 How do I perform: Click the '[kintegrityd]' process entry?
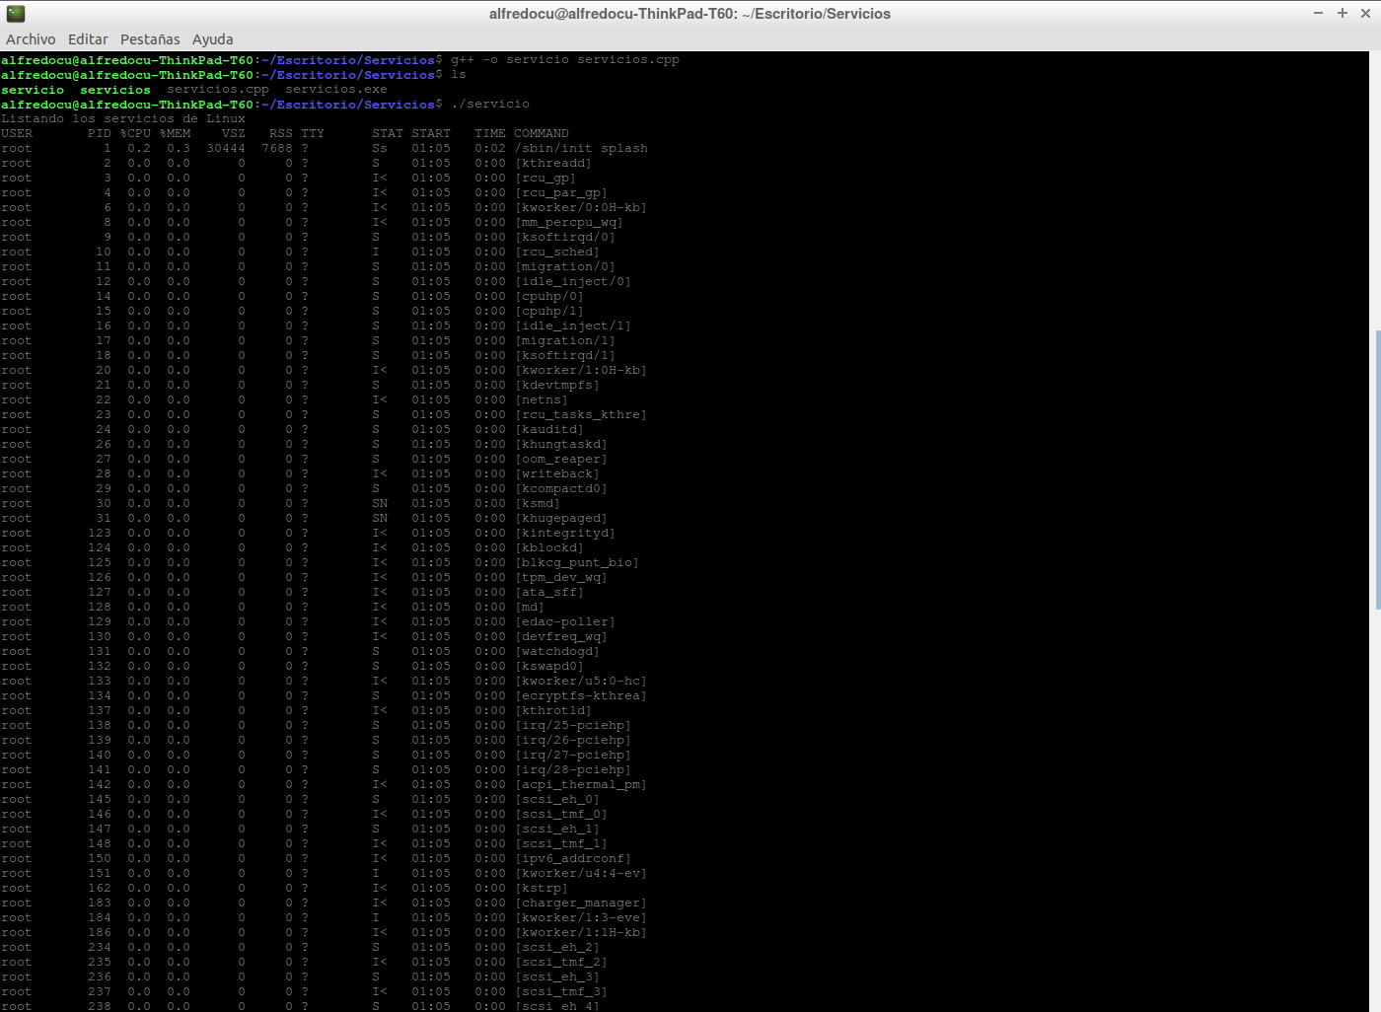coord(565,534)
